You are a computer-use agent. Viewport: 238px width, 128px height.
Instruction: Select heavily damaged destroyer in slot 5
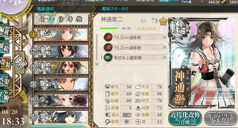pos(63,101)
